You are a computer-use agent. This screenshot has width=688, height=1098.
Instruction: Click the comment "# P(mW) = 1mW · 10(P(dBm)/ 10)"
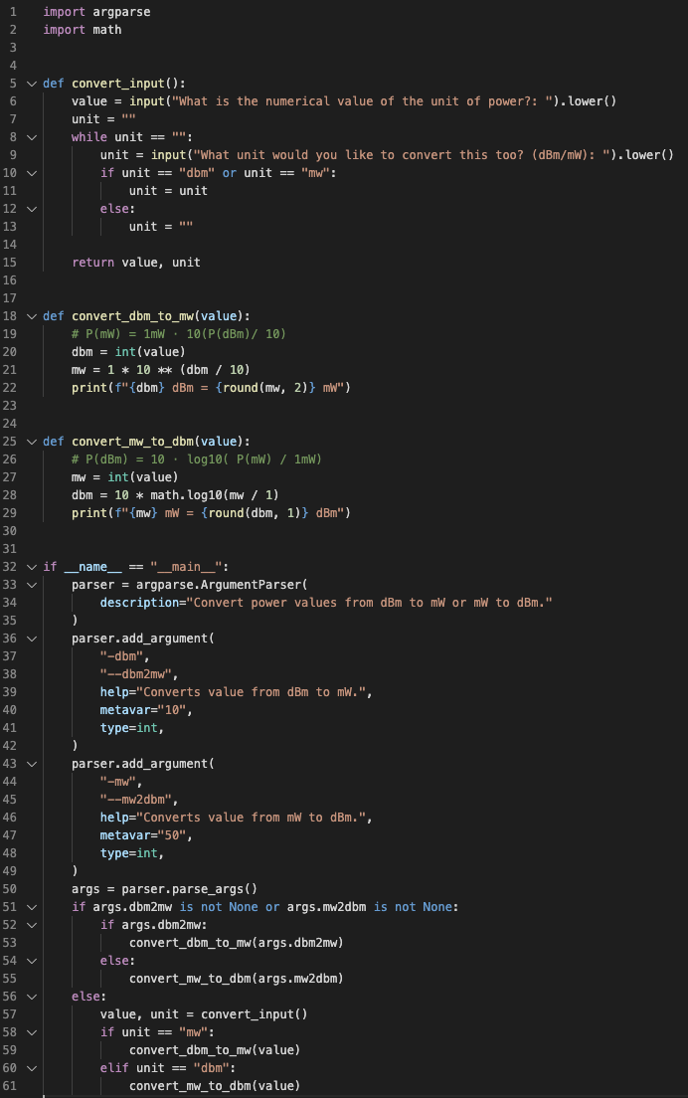(x=179, y=334)
